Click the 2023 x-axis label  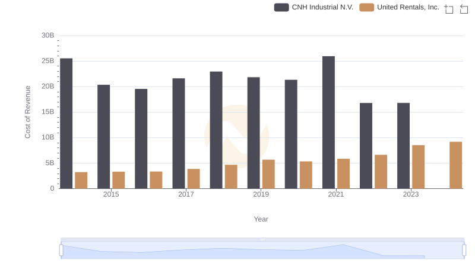coord(411,194)
